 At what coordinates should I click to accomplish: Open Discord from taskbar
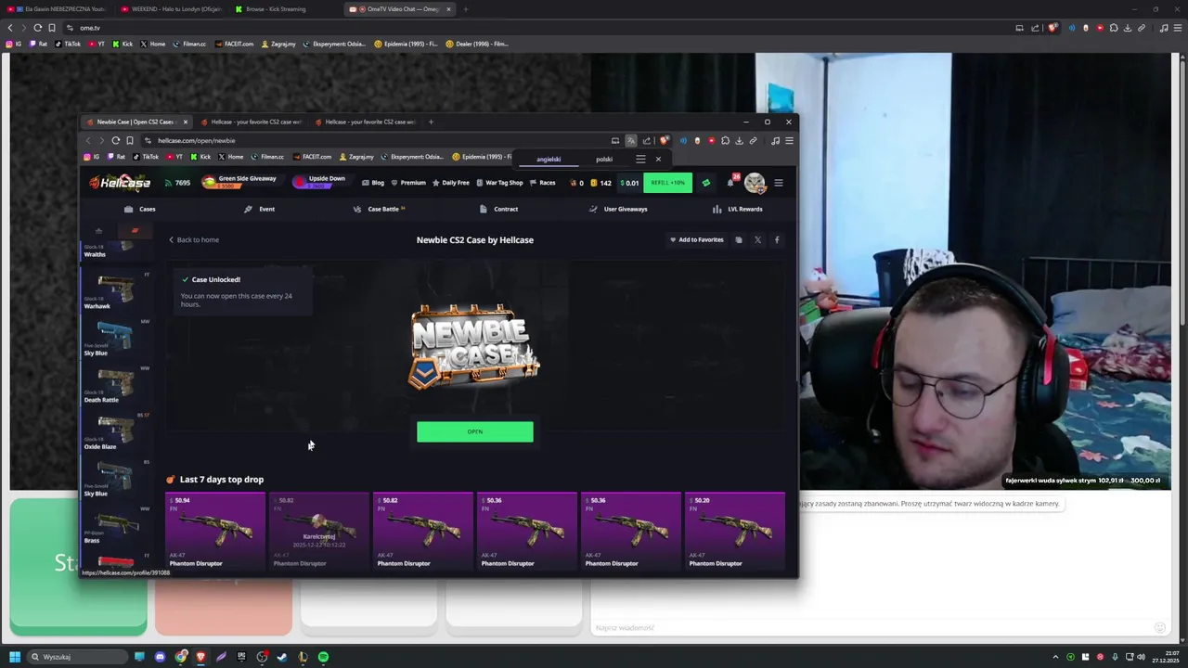tap(160, 657)
